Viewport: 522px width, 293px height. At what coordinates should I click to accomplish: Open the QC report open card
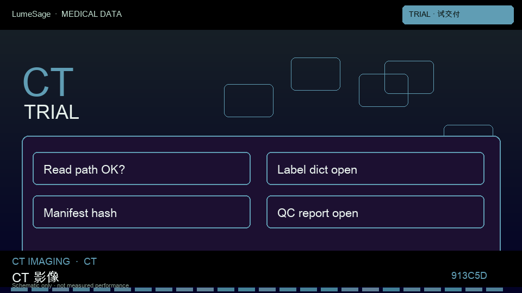click(375, 212)
